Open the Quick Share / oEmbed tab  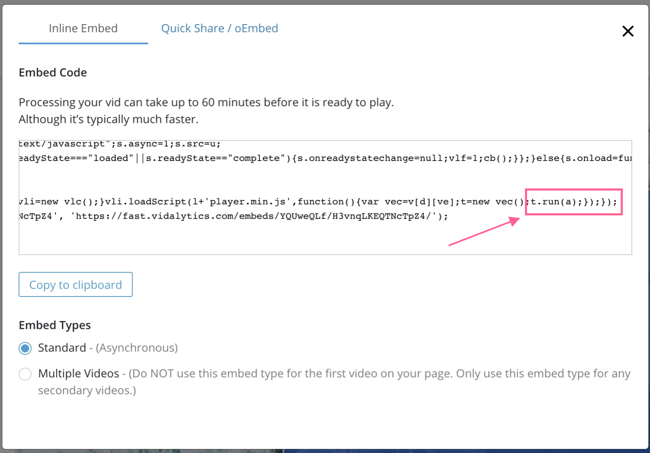(x=220, y=28)
